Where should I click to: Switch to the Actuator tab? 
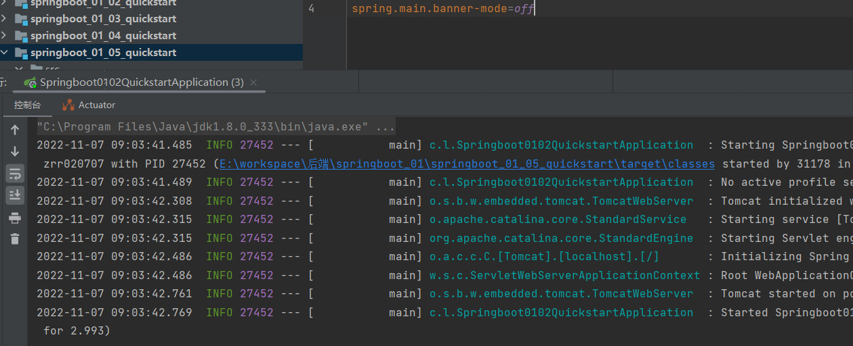[x=97, y=105]
